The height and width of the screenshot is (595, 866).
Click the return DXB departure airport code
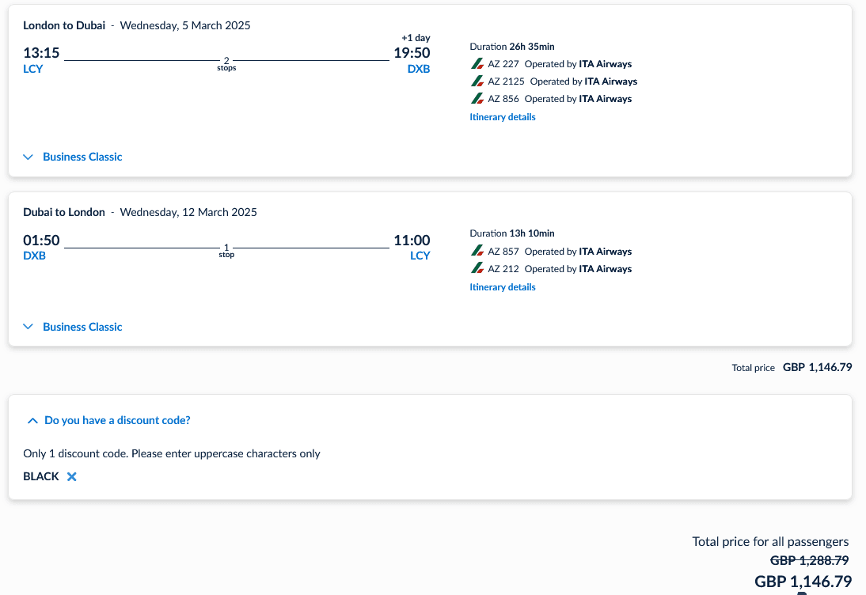coord(35,256)
